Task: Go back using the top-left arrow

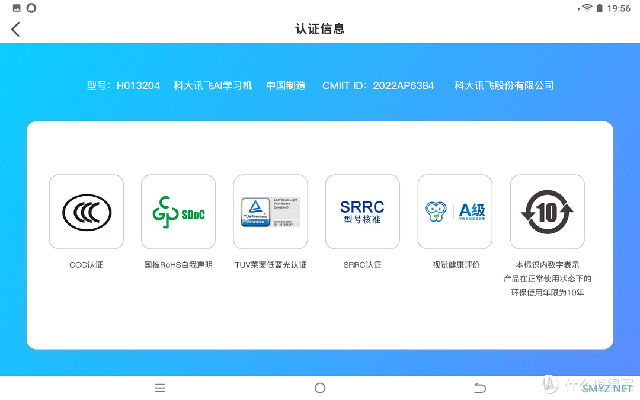Action: click(x=15, y=30)
